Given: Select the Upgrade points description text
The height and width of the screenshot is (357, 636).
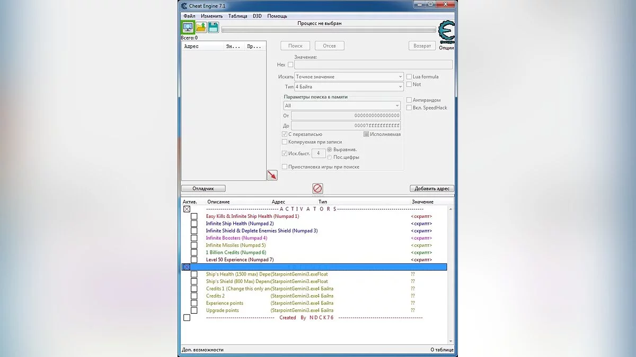Looking at the screenshot, I should [222, 310].
